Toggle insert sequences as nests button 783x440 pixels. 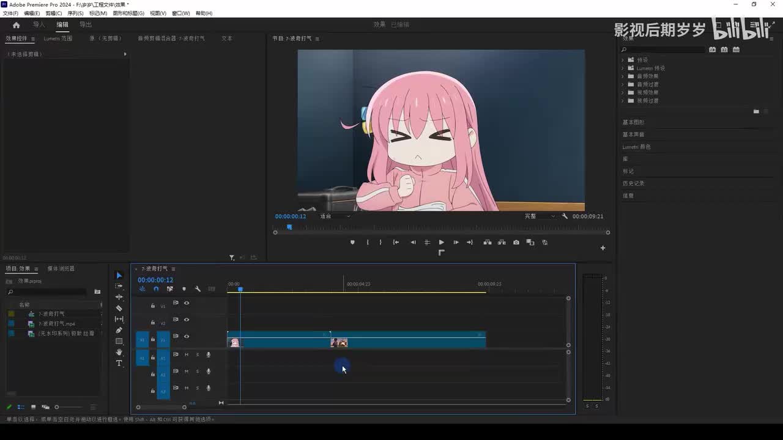click(142, 289)
